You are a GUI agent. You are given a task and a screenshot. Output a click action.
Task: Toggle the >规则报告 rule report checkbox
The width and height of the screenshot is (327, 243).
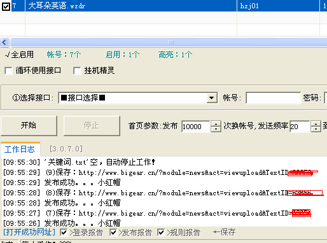pos(161,232)
